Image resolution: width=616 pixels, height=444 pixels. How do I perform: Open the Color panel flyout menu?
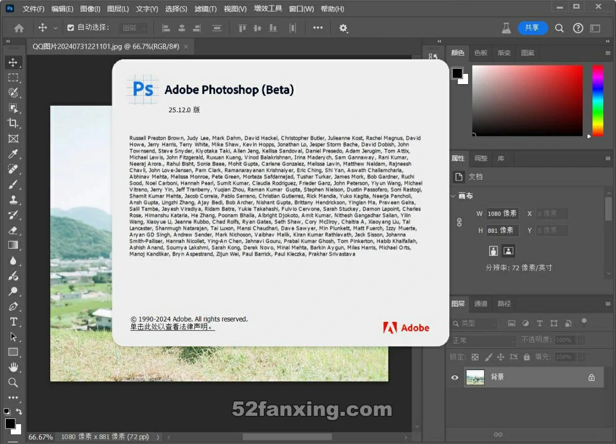pyautogui.click(x=608, y=53)
